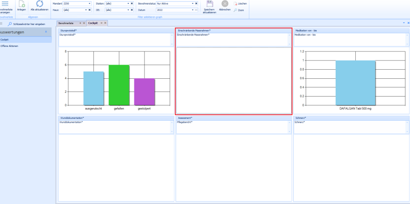
Task: Open Offene Aktionen in the sidebar
Action: click(26, 46)
